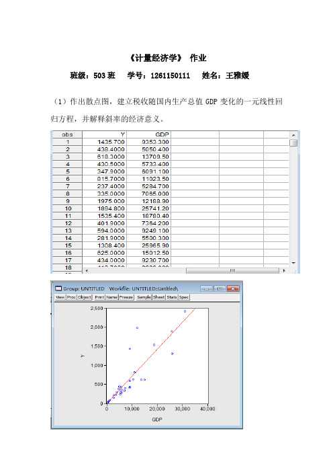Click the table horizontal scroll-left arrow
This screenshot has width=333, height=472.
87,270
